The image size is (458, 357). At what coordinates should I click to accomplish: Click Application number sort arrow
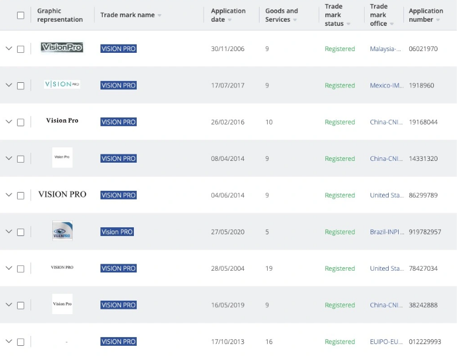tap(438, 20)
